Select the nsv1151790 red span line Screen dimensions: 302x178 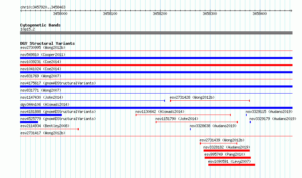(197, 122)
